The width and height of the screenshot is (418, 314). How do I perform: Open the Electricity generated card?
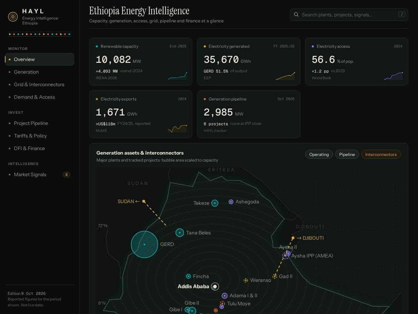[249, 61]
